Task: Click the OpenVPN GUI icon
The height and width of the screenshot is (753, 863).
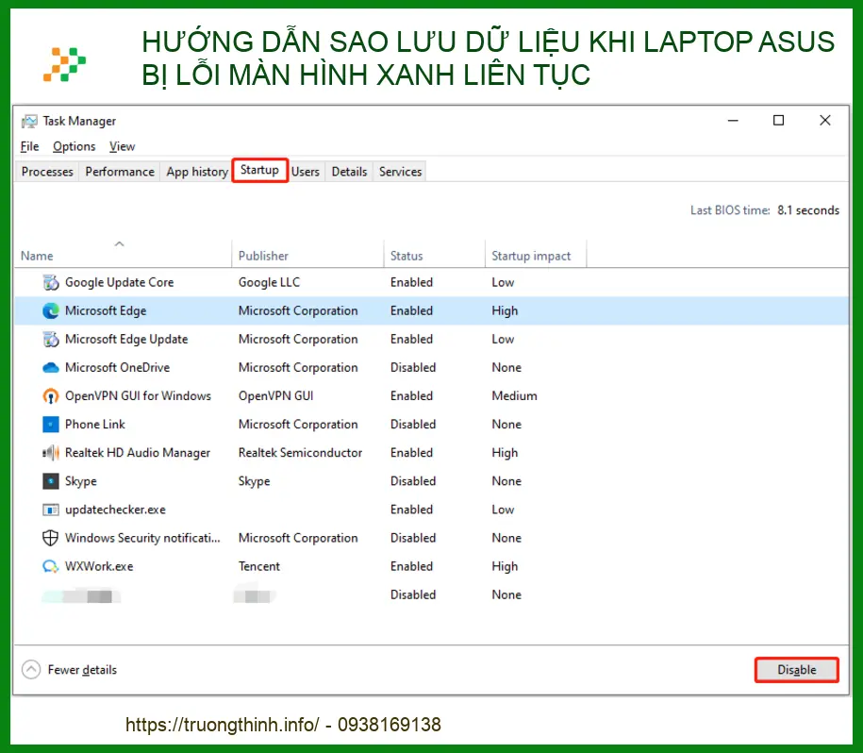Action: pos(51,395)
